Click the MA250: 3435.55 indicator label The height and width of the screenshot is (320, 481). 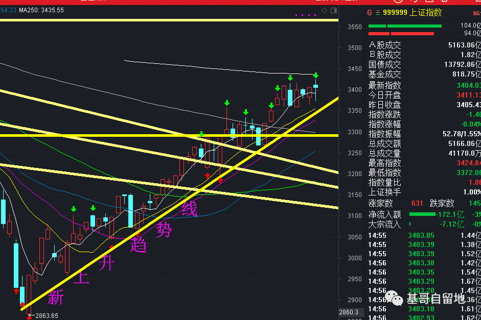[41, 10]
